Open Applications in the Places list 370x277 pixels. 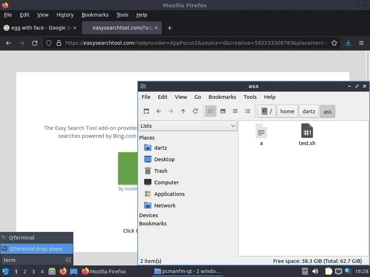[x=164, y=194]
